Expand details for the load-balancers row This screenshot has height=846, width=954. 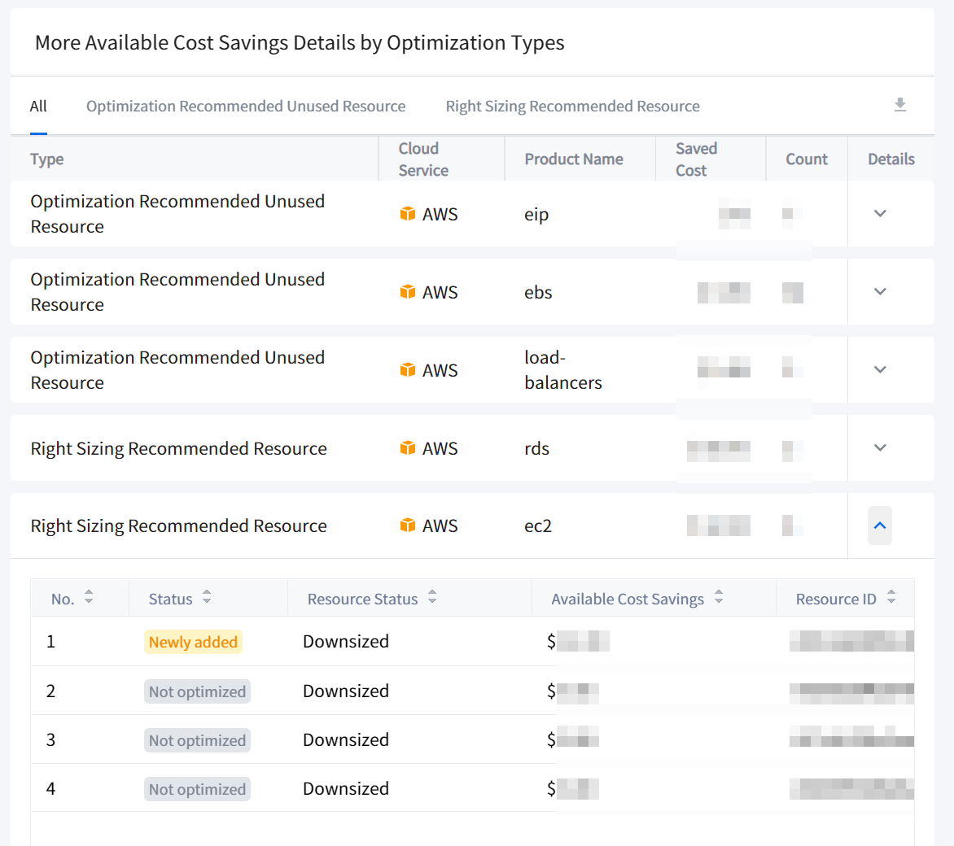(x=880, y=370)
